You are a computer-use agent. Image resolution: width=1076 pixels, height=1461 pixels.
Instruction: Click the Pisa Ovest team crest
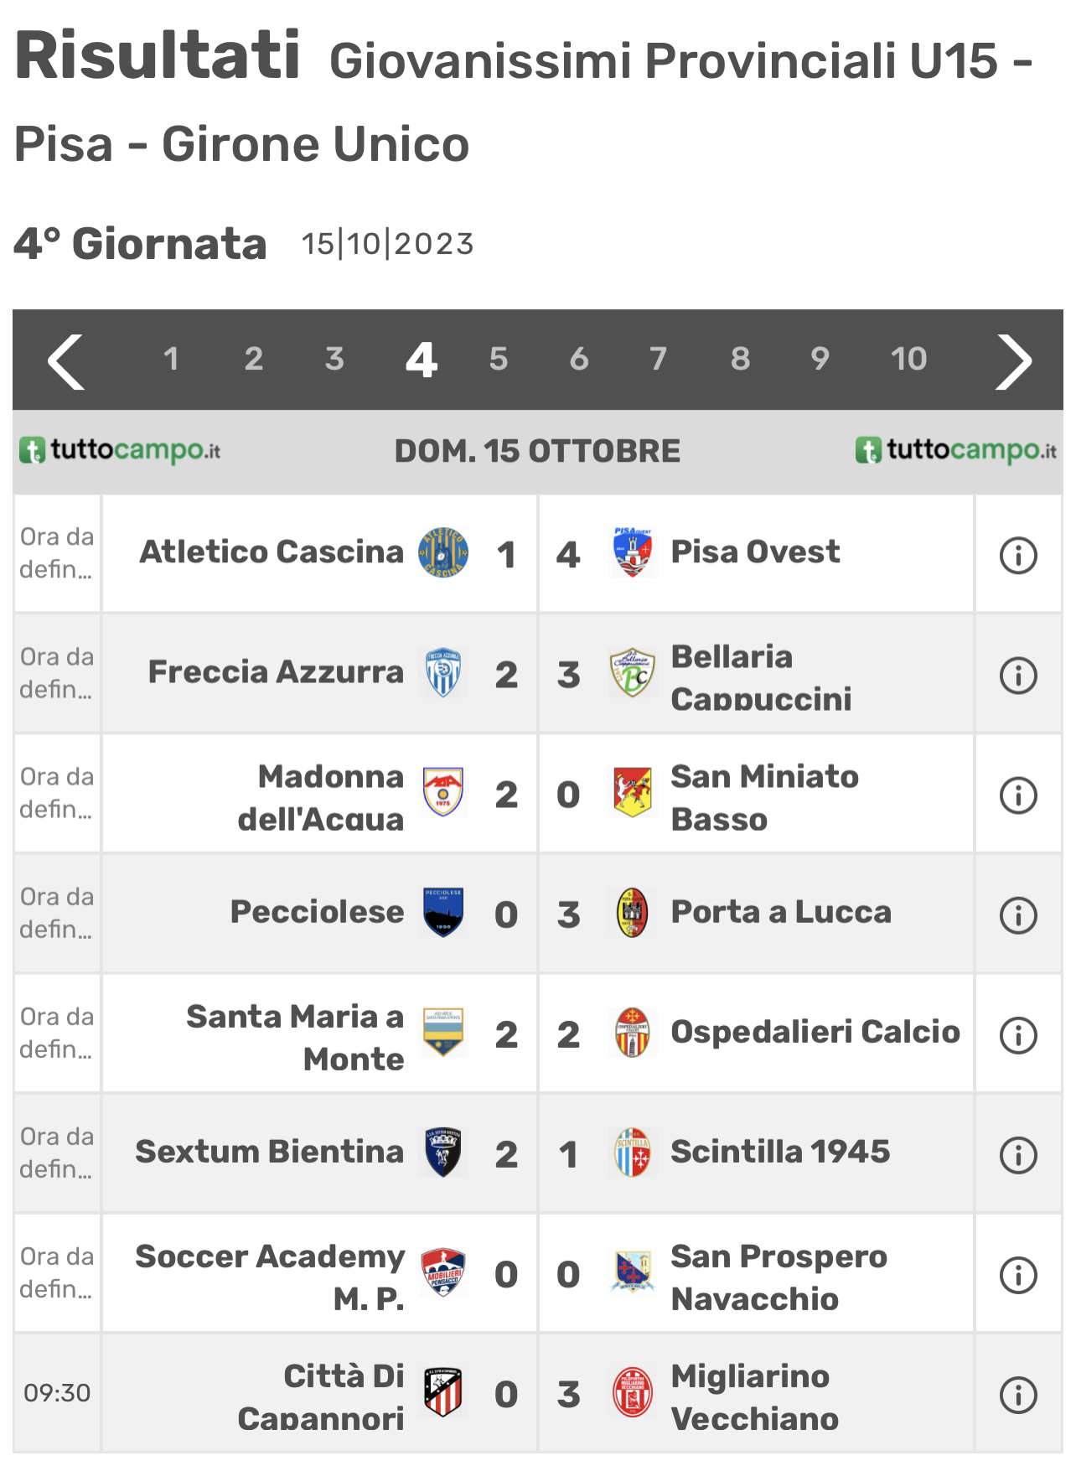click(633, 552)
